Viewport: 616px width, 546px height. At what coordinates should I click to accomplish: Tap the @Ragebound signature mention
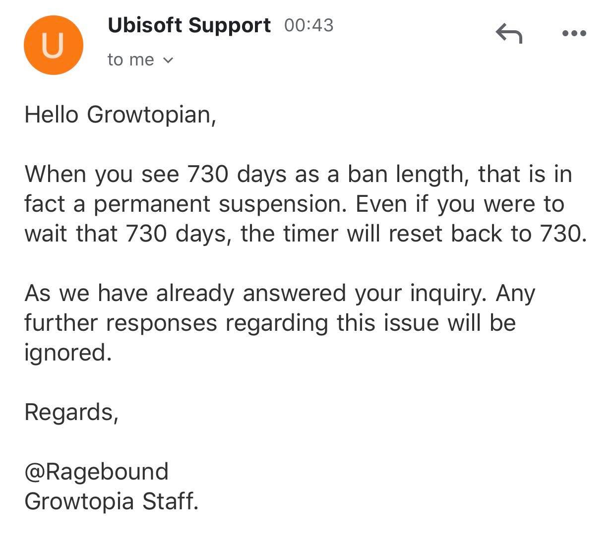(x=97, y=472)
